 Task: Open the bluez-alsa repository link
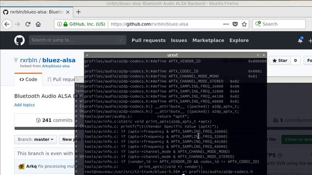click(58, 60)
